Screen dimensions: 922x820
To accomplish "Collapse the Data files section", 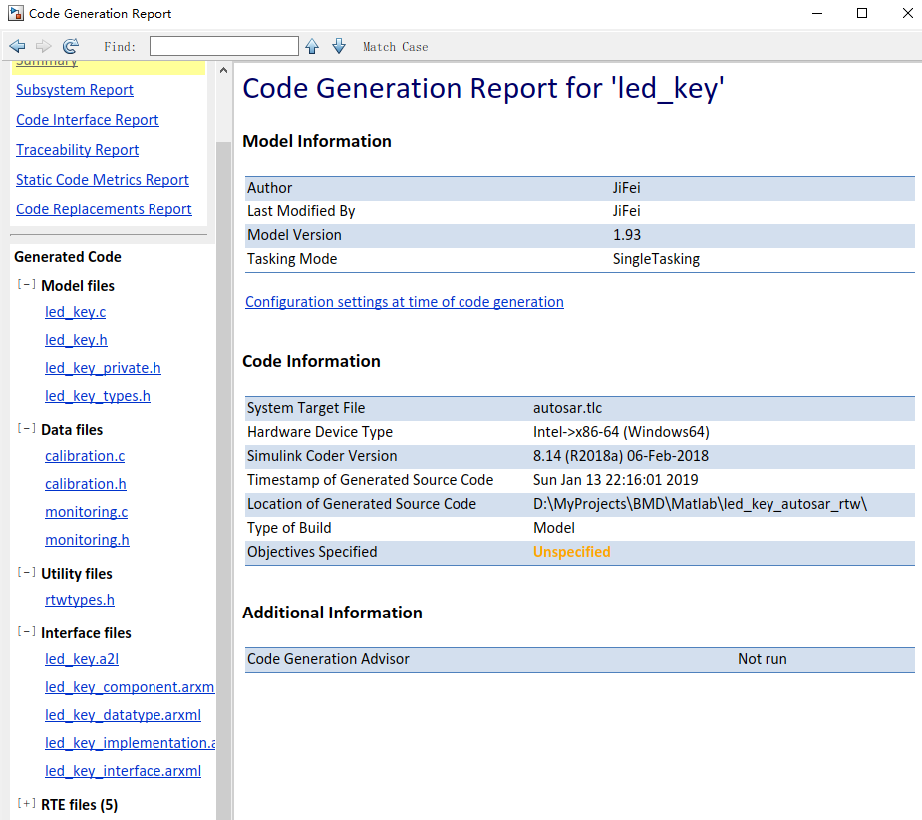I will 25,429.
